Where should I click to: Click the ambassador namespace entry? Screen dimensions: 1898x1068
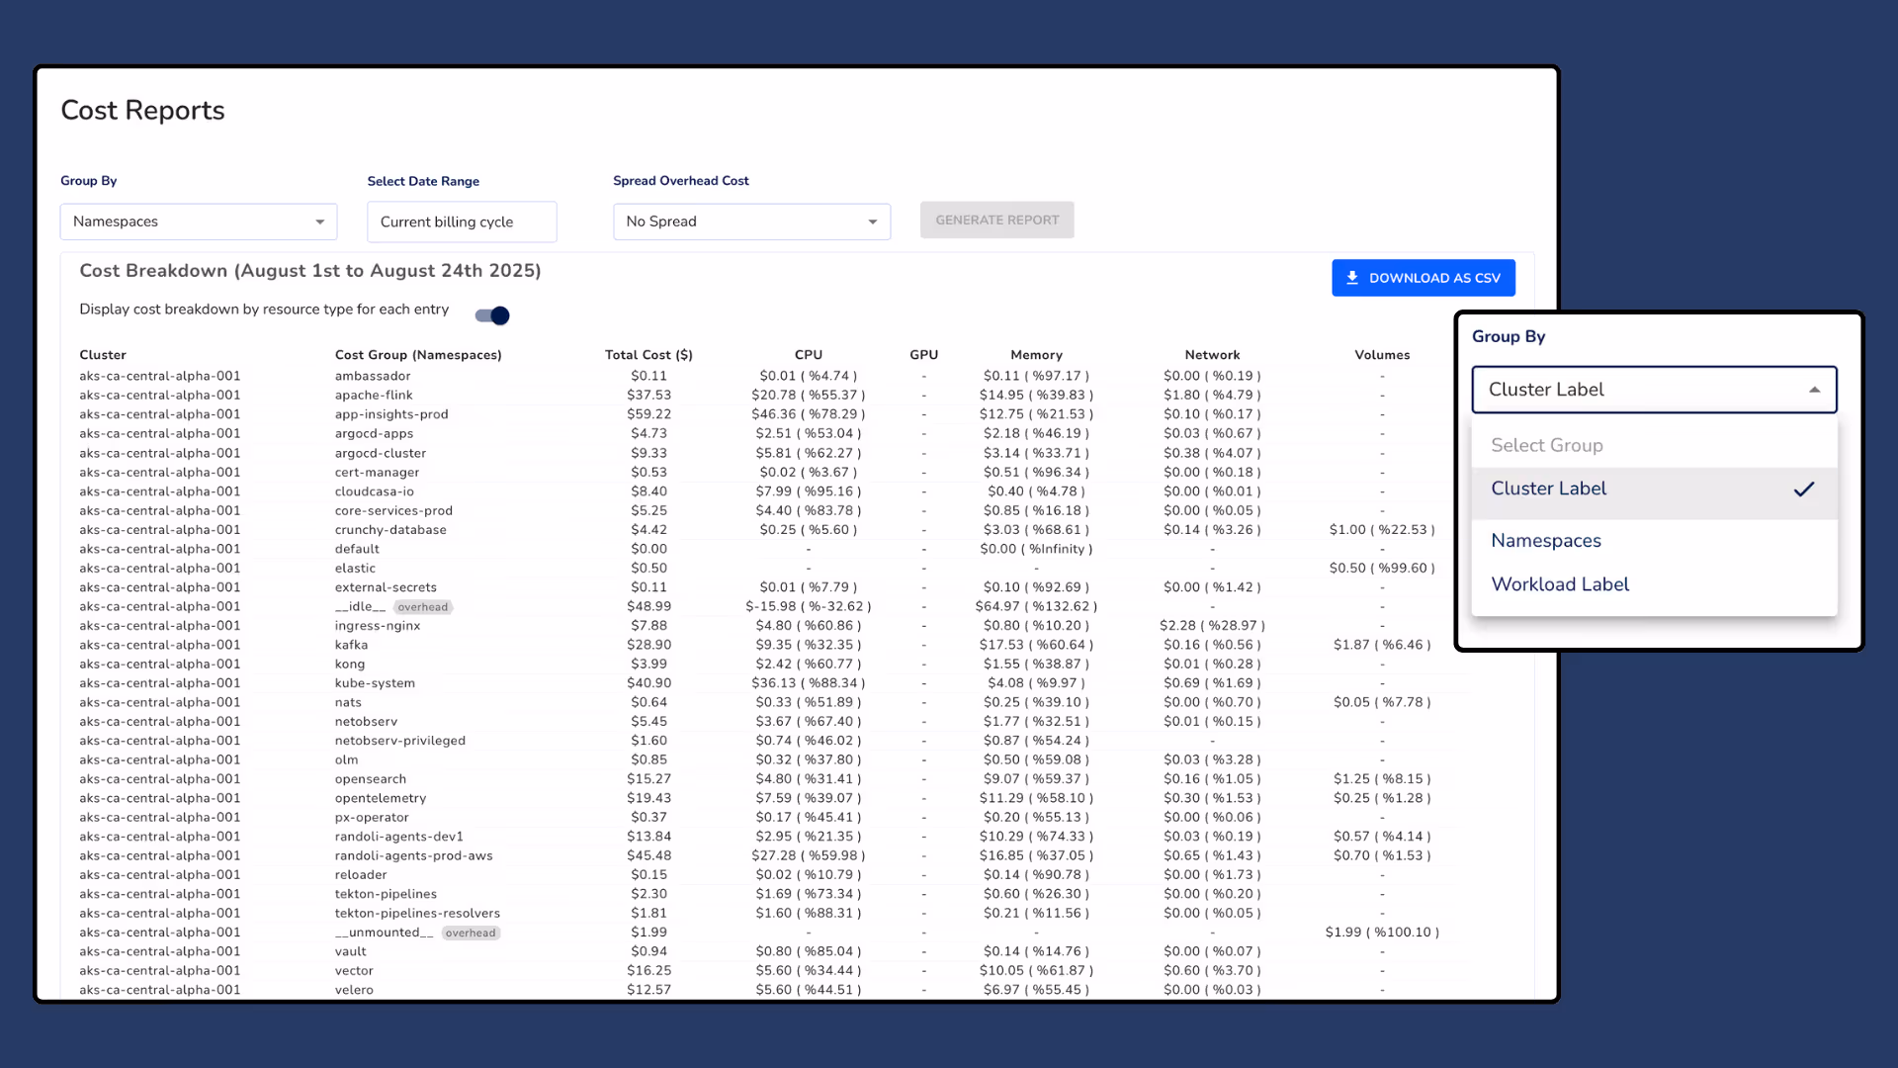tap(373, 376)
